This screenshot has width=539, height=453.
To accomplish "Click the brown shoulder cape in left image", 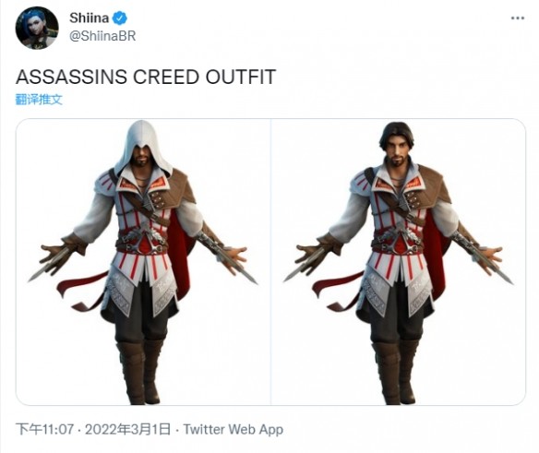I will pyautogui.click(x=179, y=191).
